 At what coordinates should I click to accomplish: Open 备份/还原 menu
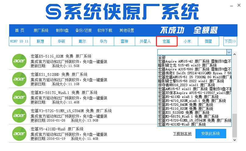click(83, 30)
